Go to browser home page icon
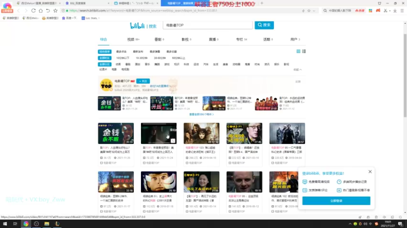 coord(41,11)
